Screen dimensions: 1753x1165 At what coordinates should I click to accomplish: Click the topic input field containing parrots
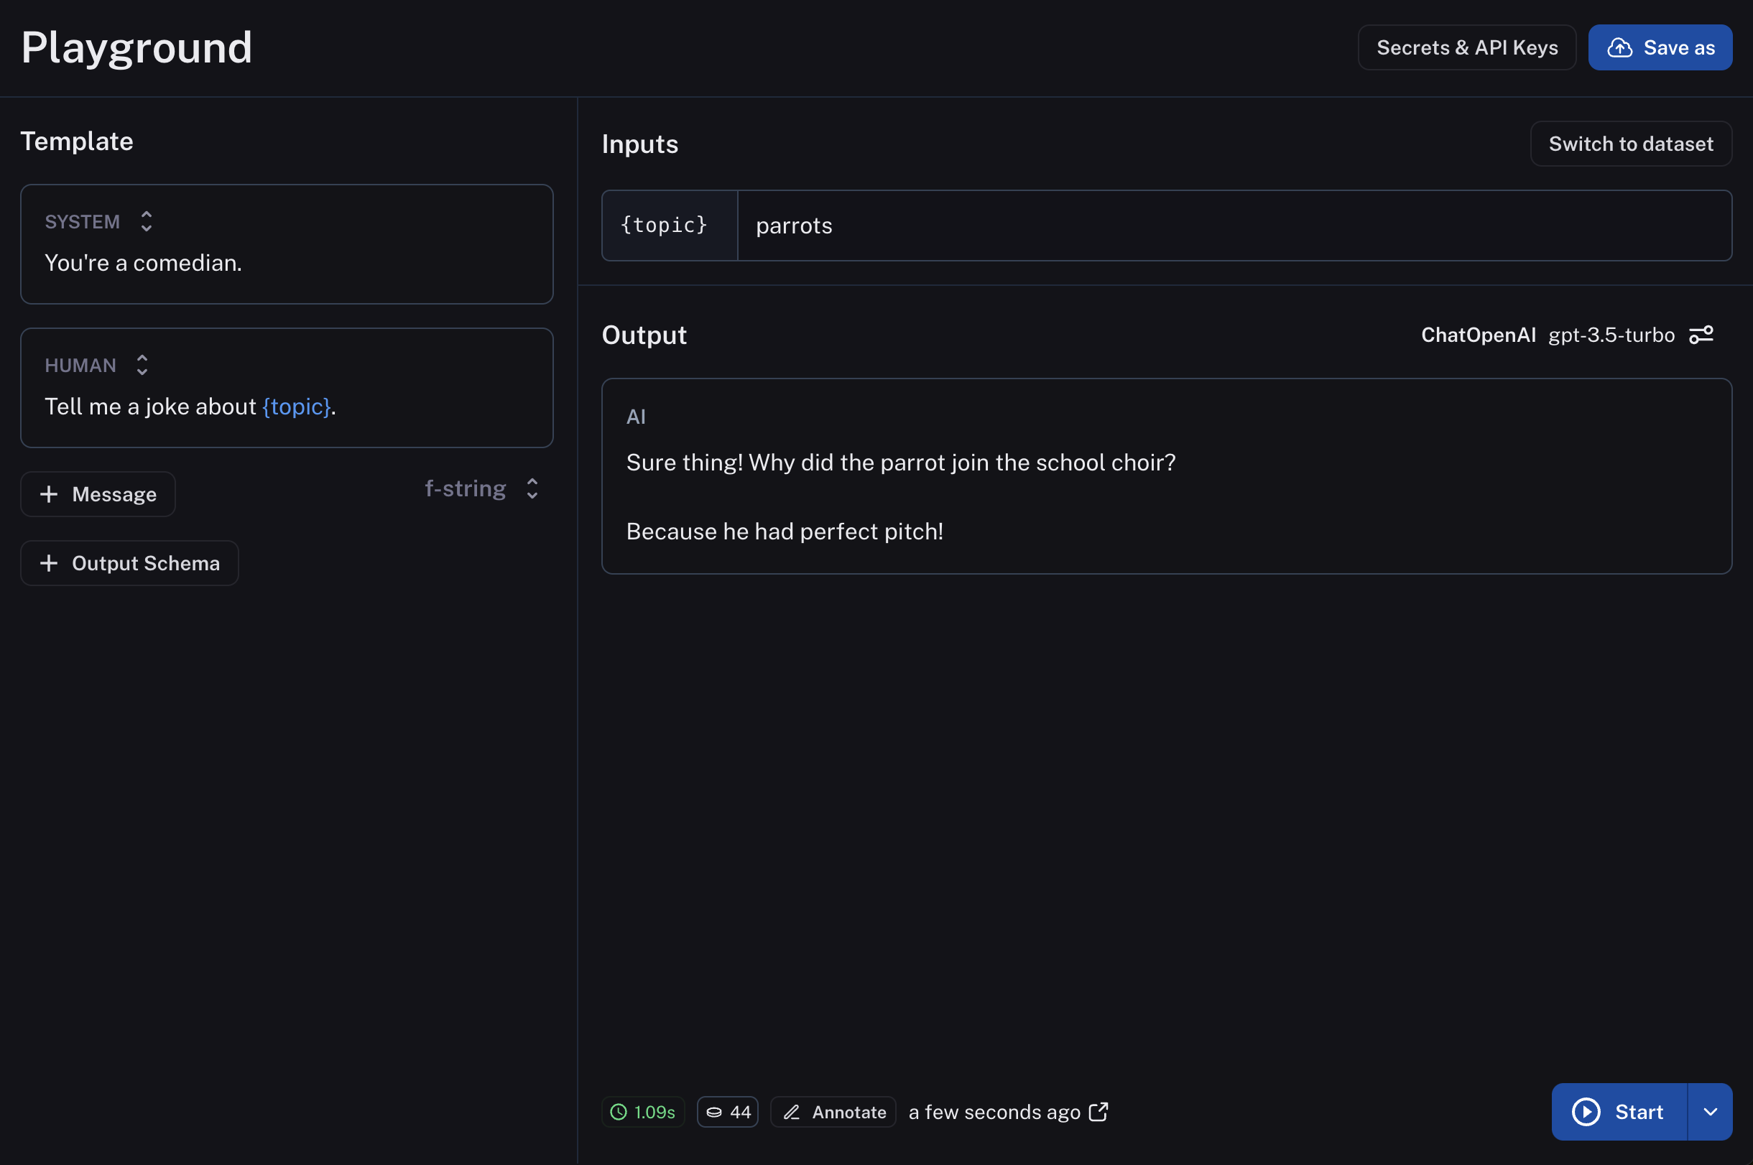(x=1234, y=226)
